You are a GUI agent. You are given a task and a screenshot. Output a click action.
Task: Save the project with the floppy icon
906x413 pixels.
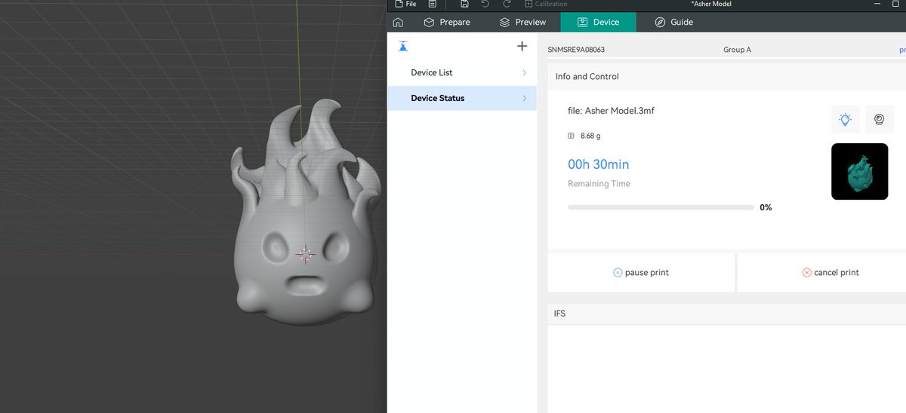[x=464, y=4]
